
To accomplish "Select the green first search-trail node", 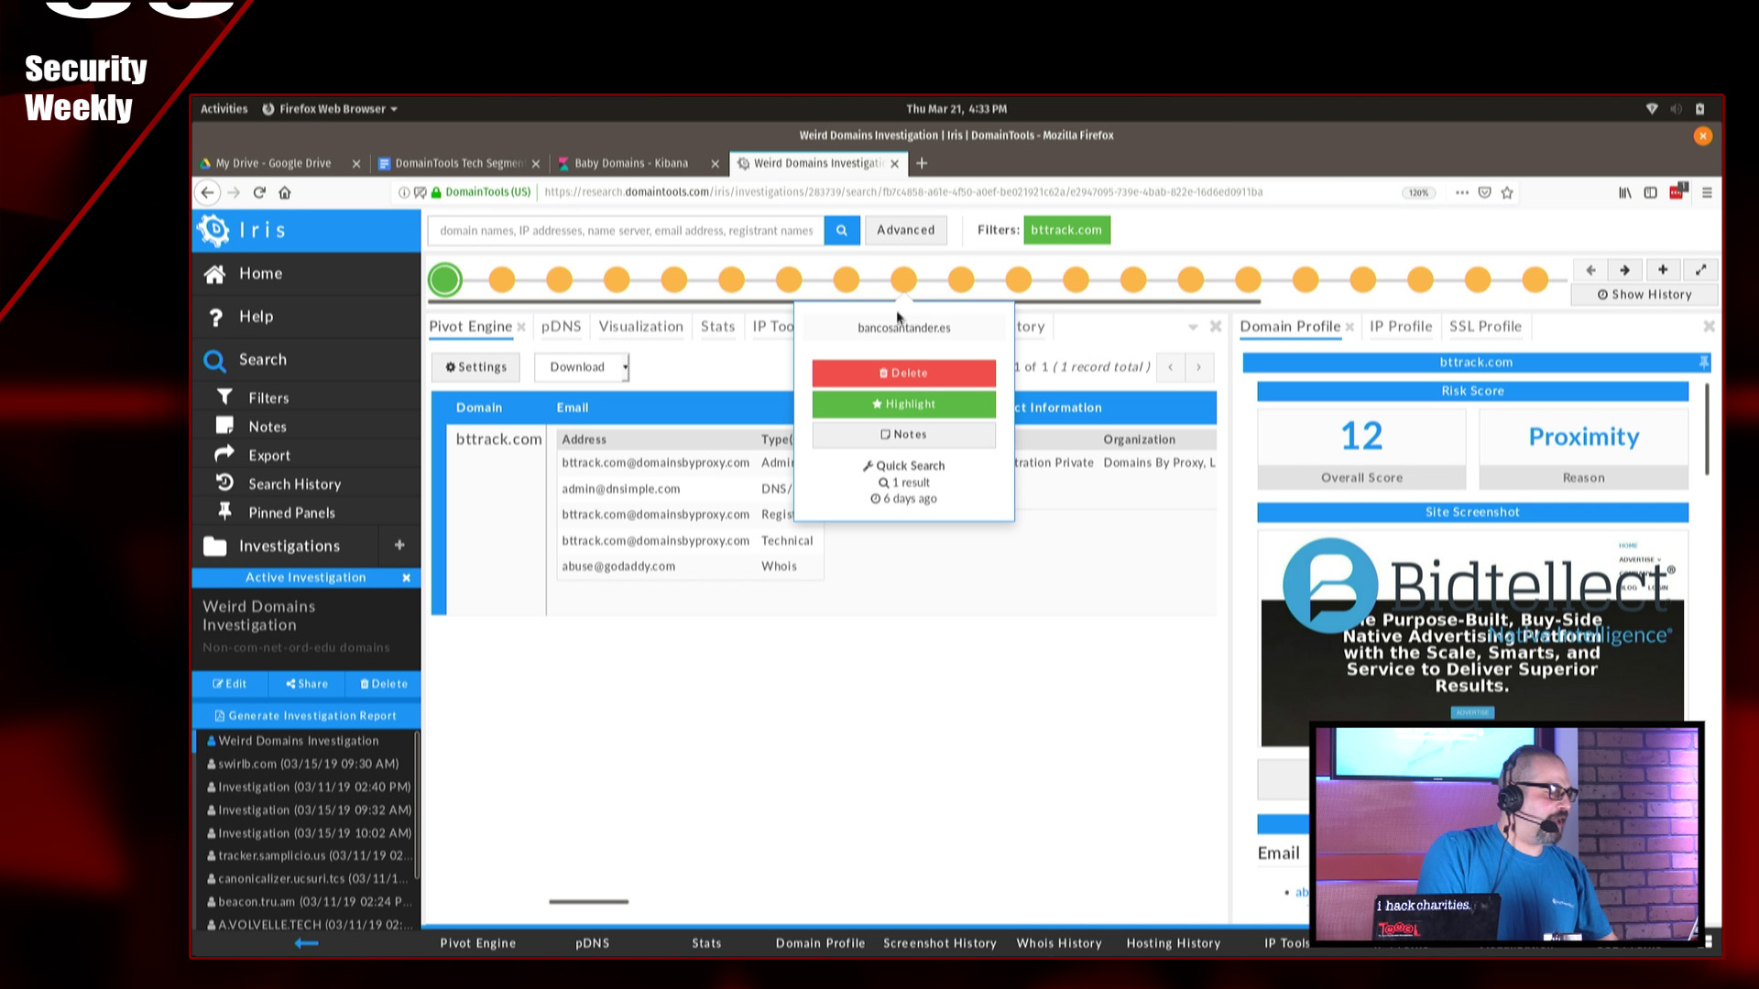I will tap(445, 280).
